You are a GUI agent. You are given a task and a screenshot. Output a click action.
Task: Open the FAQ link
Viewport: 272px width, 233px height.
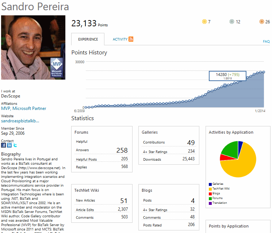266,42
